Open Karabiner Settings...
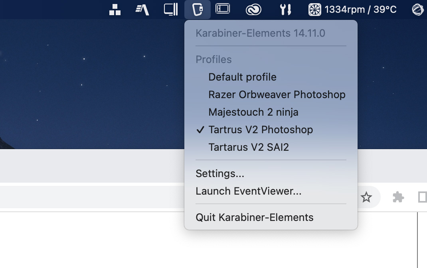 click(271, 173)
